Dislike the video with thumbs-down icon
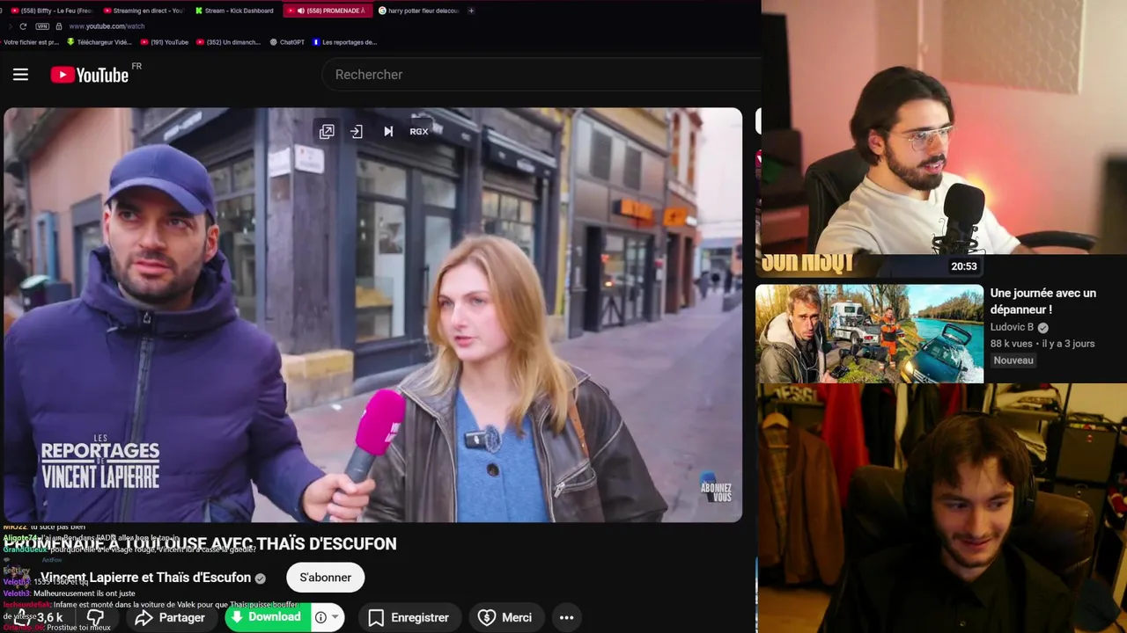This screenshot has height=633, width=1127. 95,618
